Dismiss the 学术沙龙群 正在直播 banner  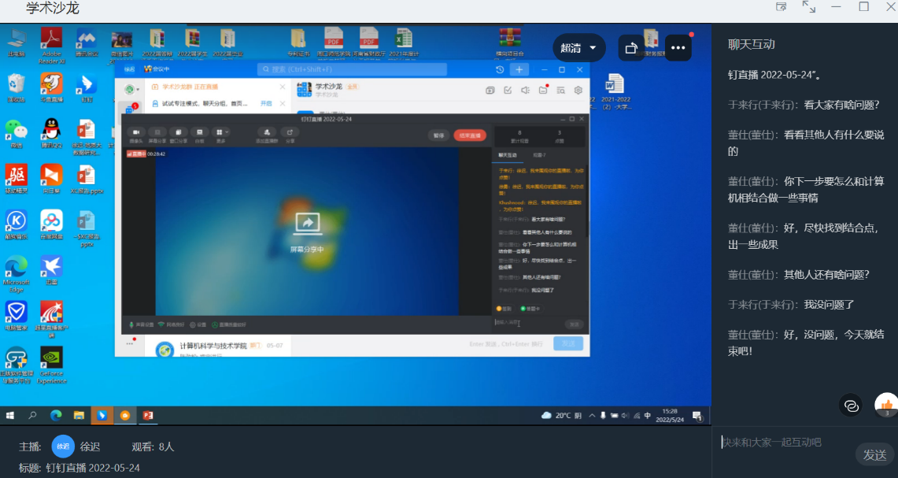(x=283, y=87)
